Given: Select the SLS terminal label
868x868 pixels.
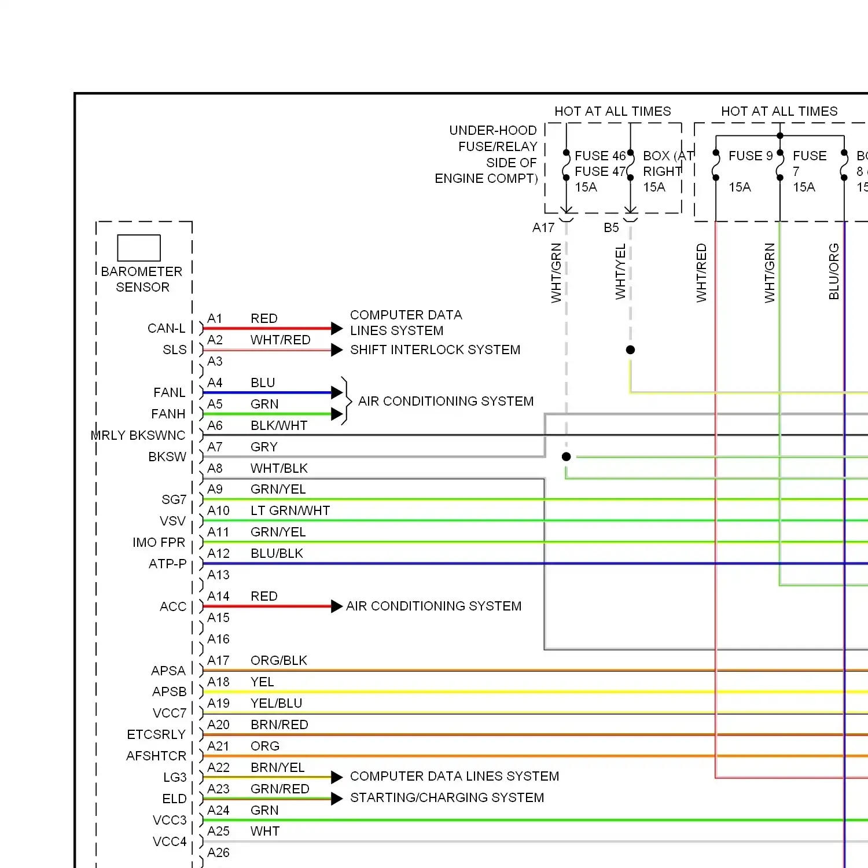Looking at the screenshot, I should (x=175, y=350).
